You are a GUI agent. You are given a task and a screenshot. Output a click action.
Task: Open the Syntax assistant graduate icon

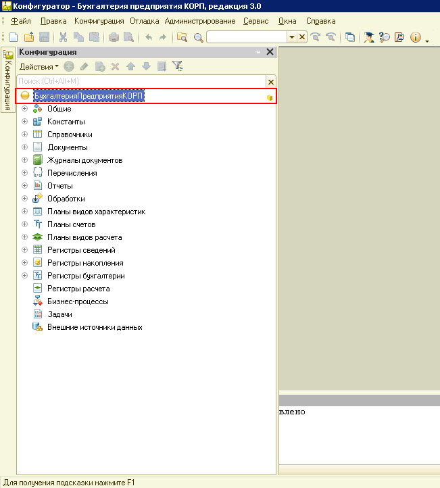point(369,37)
